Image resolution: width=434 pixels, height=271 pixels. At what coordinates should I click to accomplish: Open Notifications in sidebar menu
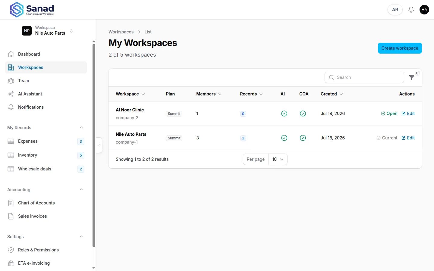(46, 107)
